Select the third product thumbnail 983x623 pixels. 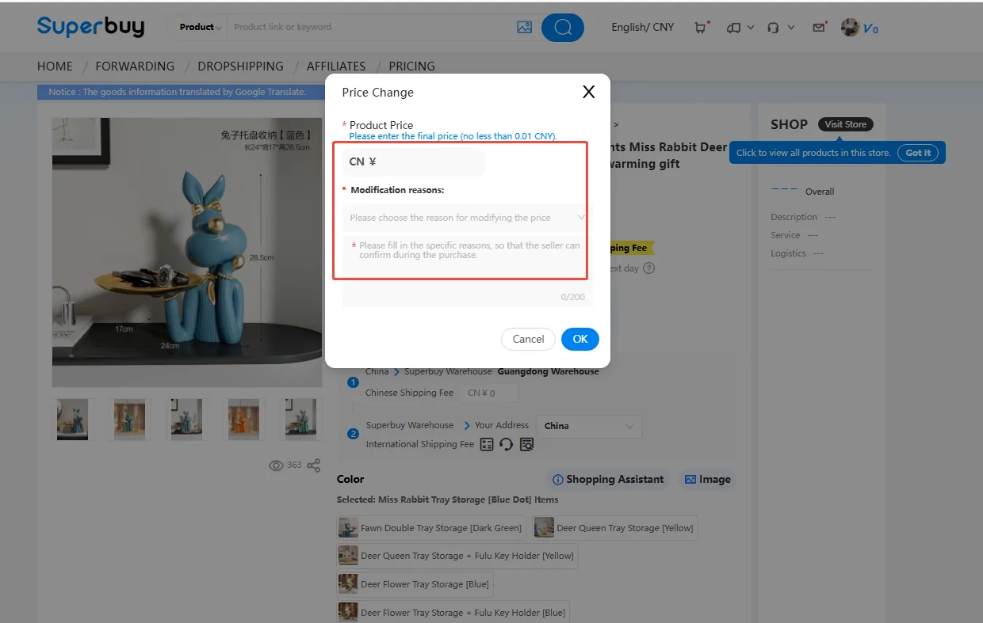pyautogui.click(x=186, y=419)
